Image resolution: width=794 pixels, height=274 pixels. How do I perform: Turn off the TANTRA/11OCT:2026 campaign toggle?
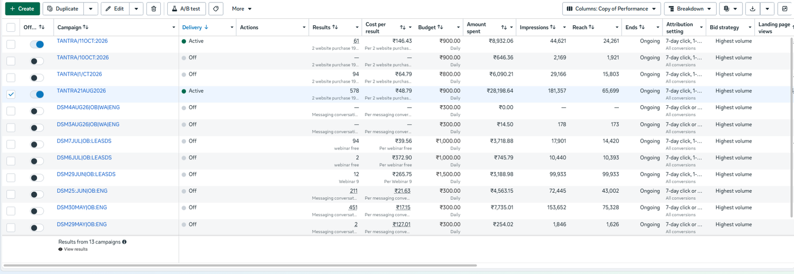(37, 44)
